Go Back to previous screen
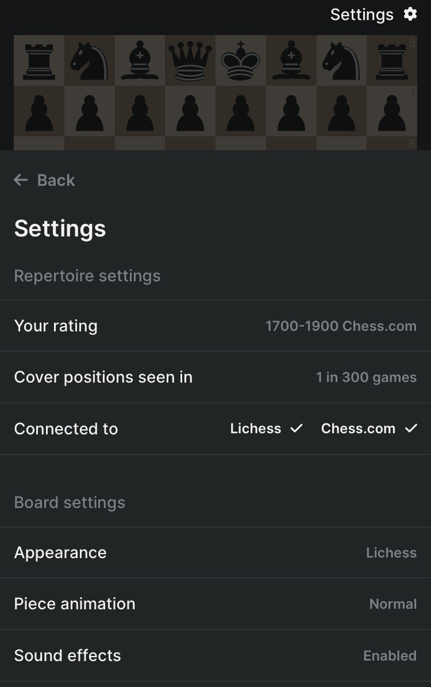The height and width of the screenshot is (687, 431). click(56, 180)
